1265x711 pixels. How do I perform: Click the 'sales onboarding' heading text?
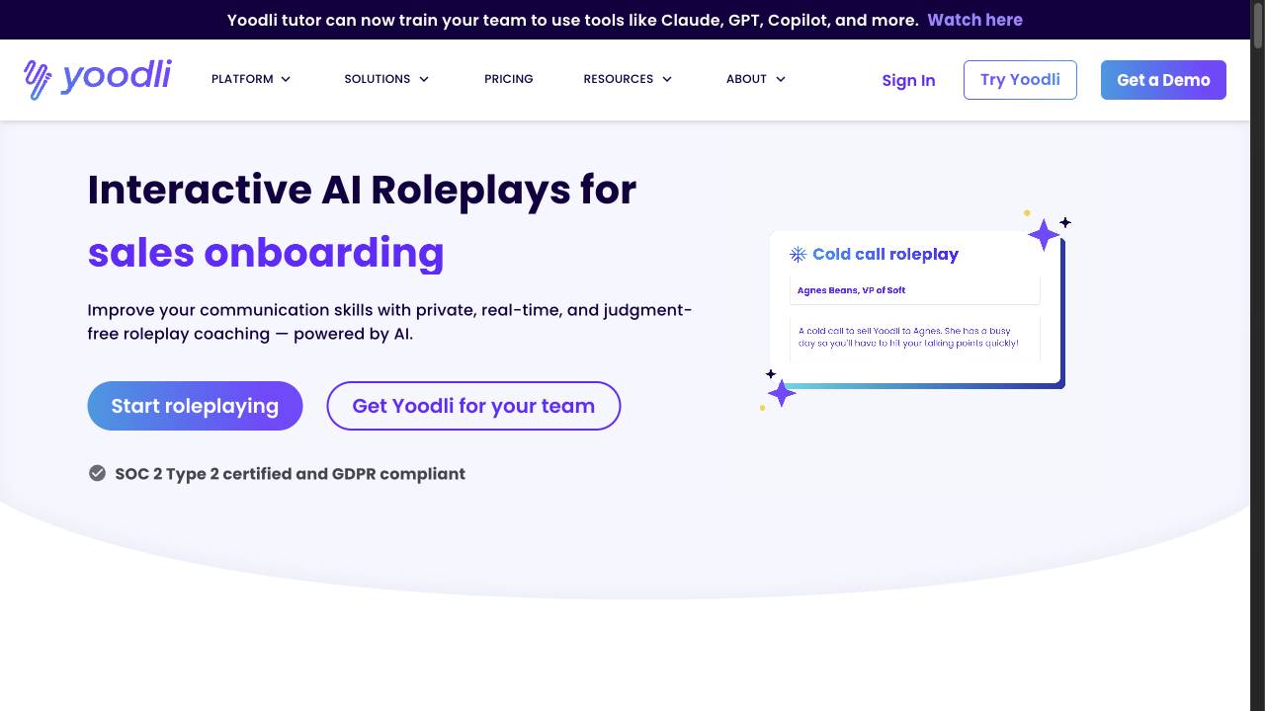[x=266, y=253]
